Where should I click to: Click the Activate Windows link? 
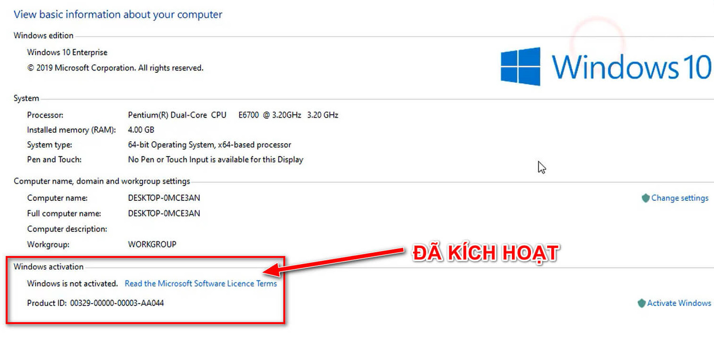tap(679, 303)
